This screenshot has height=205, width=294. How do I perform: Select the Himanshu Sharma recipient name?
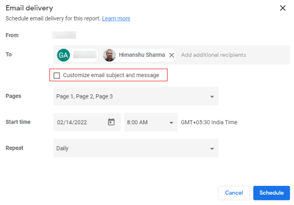pyautogui.click(x=142, y=55)
